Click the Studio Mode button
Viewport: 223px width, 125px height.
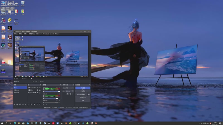(83, 97)
